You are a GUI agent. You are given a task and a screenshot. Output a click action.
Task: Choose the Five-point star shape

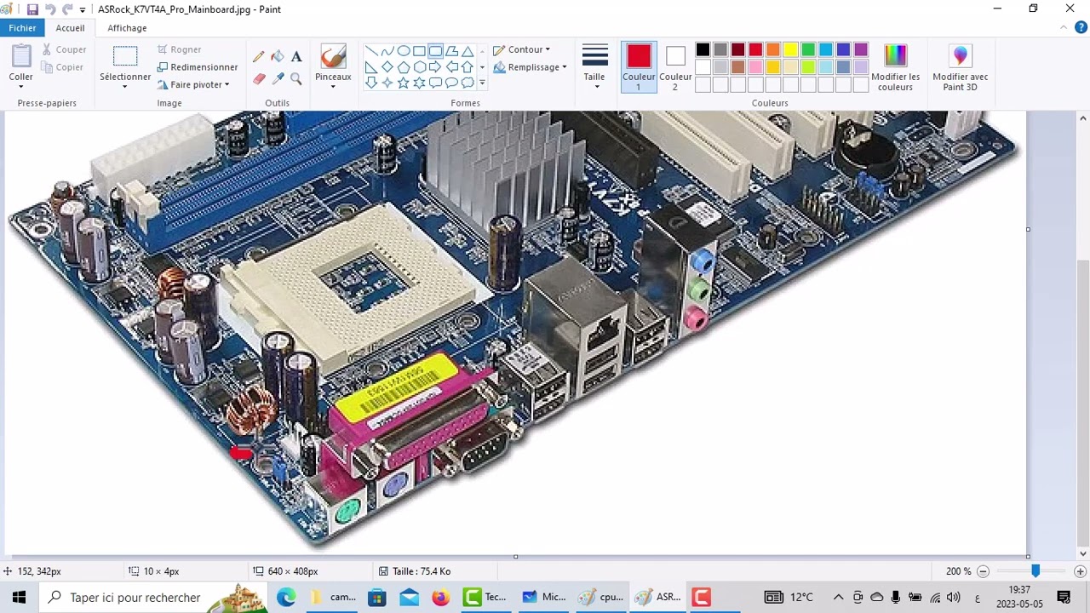(x=404, y=83)
